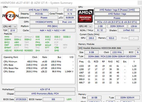
Task: Expand the memory module Hoodisk HDDOISK-8GB dropdown
Action: coord(109,48)
